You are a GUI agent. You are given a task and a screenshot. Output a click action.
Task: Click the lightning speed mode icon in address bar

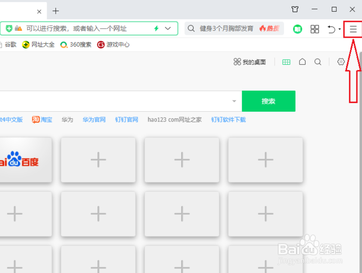(x=156, y=28)
